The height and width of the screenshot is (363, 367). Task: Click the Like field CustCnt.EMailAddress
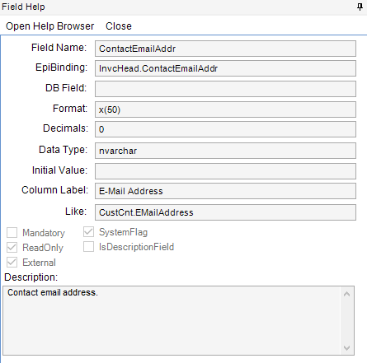225,212
